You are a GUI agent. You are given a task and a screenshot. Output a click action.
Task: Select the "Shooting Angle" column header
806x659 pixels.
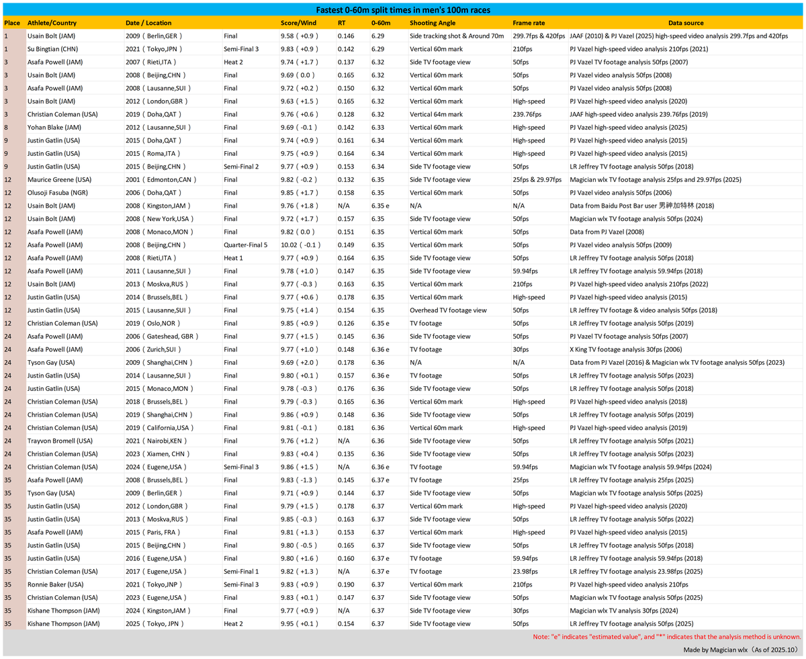433,23
